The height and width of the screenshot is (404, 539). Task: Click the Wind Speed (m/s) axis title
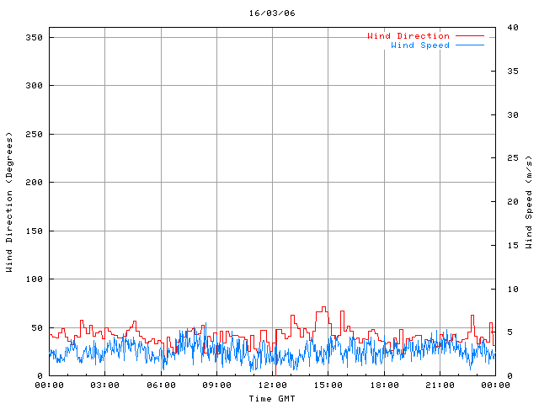[x=528, y=202]
